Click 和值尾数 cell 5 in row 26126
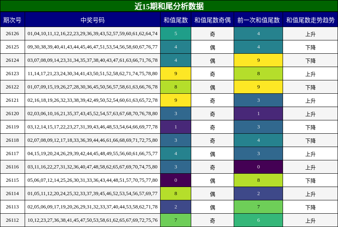This screenshot has width=338, height=227. 176,34
